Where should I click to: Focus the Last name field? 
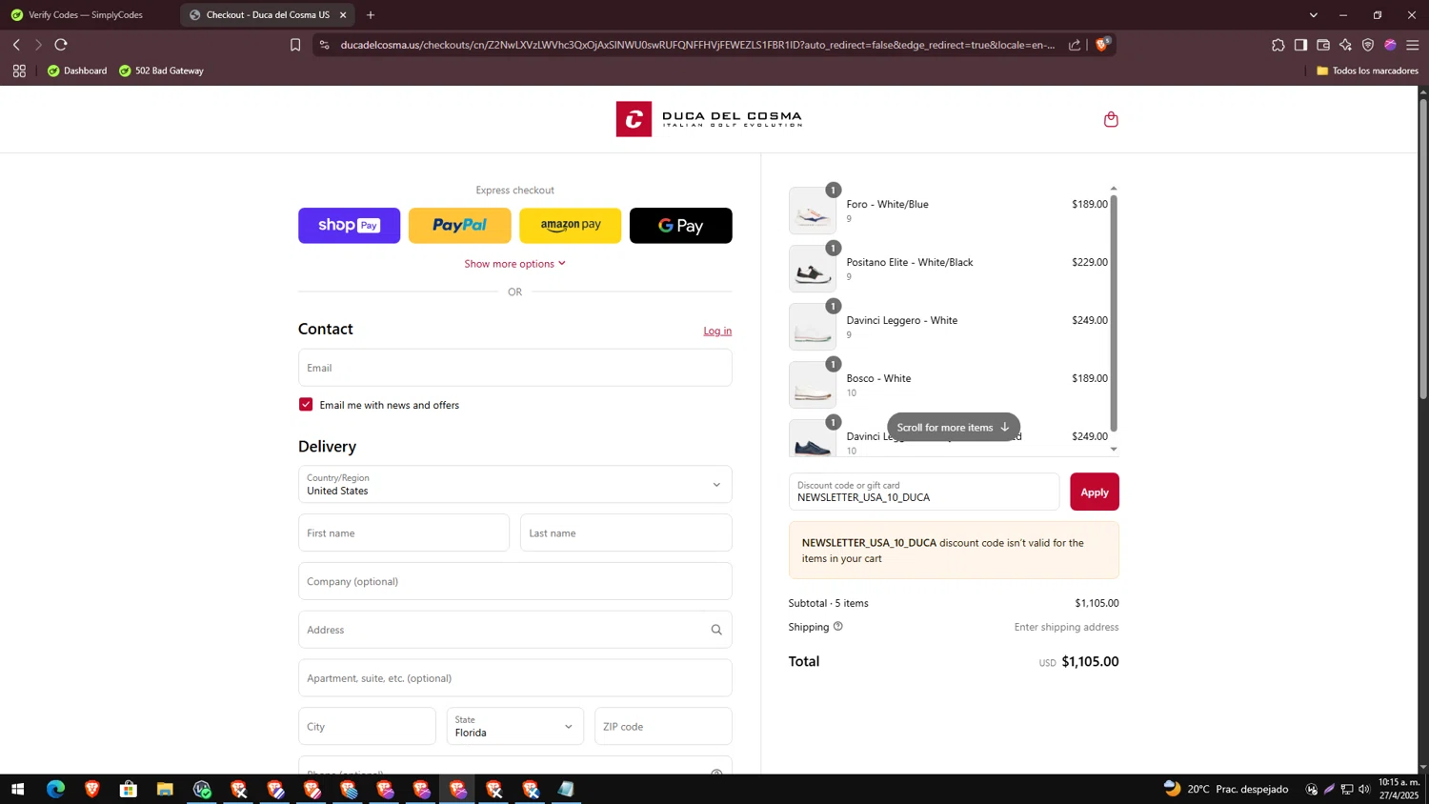626,533
